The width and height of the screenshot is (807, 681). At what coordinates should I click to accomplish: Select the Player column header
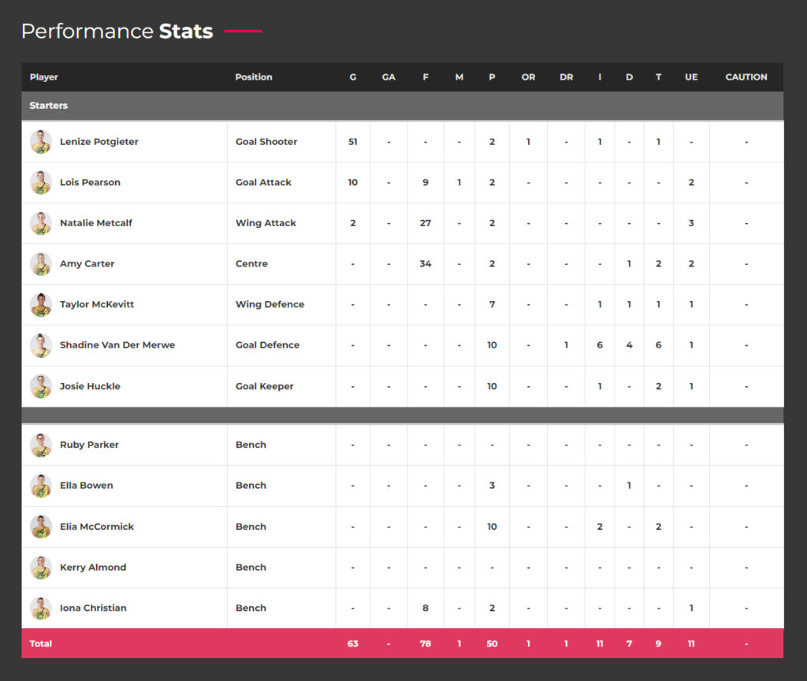(44, 77)
